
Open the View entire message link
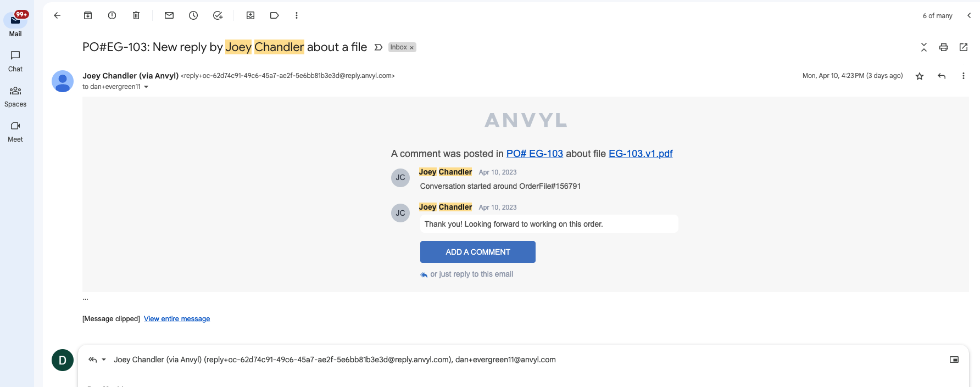pos(177,319)
